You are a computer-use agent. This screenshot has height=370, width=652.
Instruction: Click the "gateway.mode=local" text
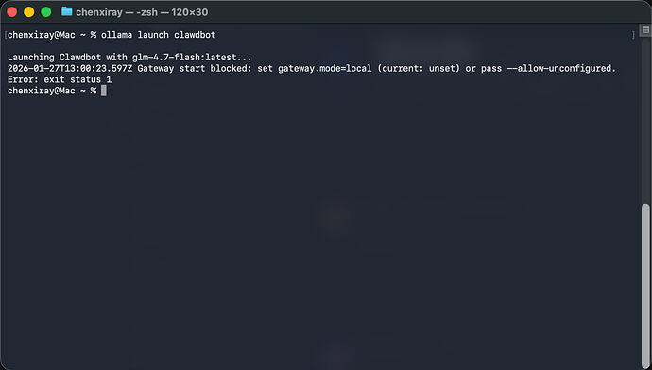point(325,68)
